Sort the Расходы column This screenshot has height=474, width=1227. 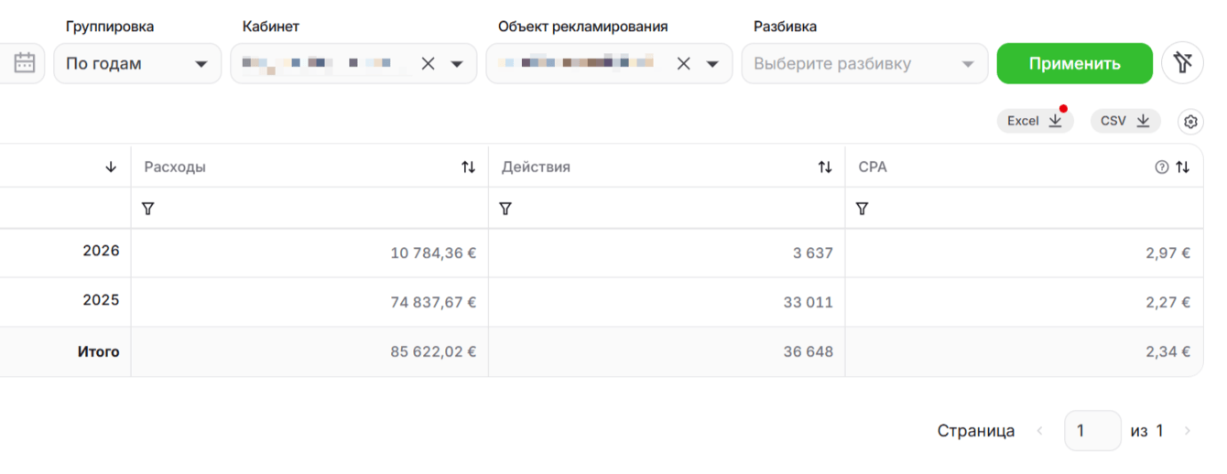tap(469, 167)
